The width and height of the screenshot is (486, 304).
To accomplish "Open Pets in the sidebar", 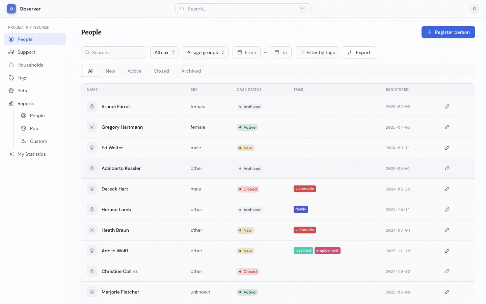I will tap(35, 91).
